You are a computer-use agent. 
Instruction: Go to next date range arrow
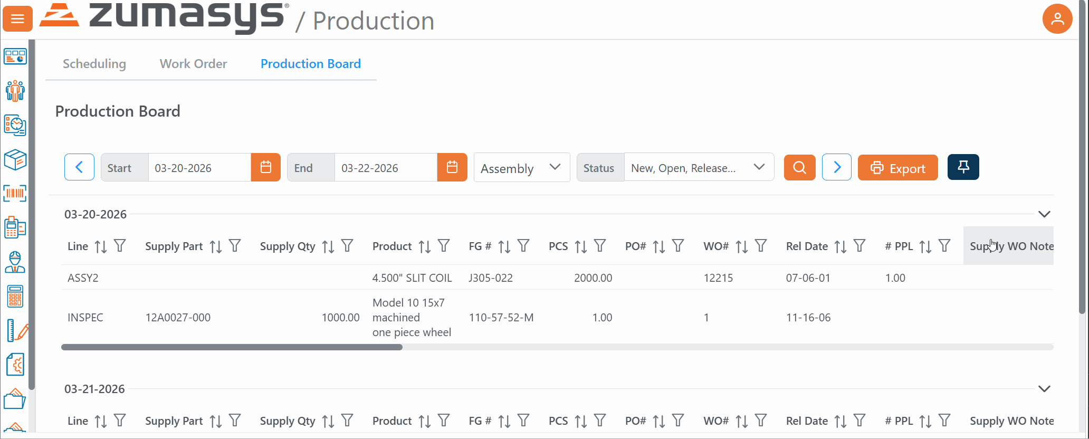coord(837,167)
